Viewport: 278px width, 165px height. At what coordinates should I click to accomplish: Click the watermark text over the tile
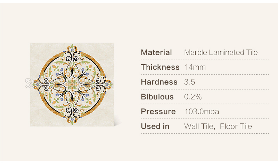(69, 83)
